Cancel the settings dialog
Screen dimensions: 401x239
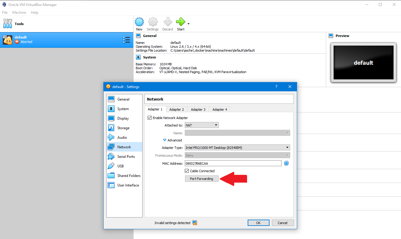pos(283,223)
